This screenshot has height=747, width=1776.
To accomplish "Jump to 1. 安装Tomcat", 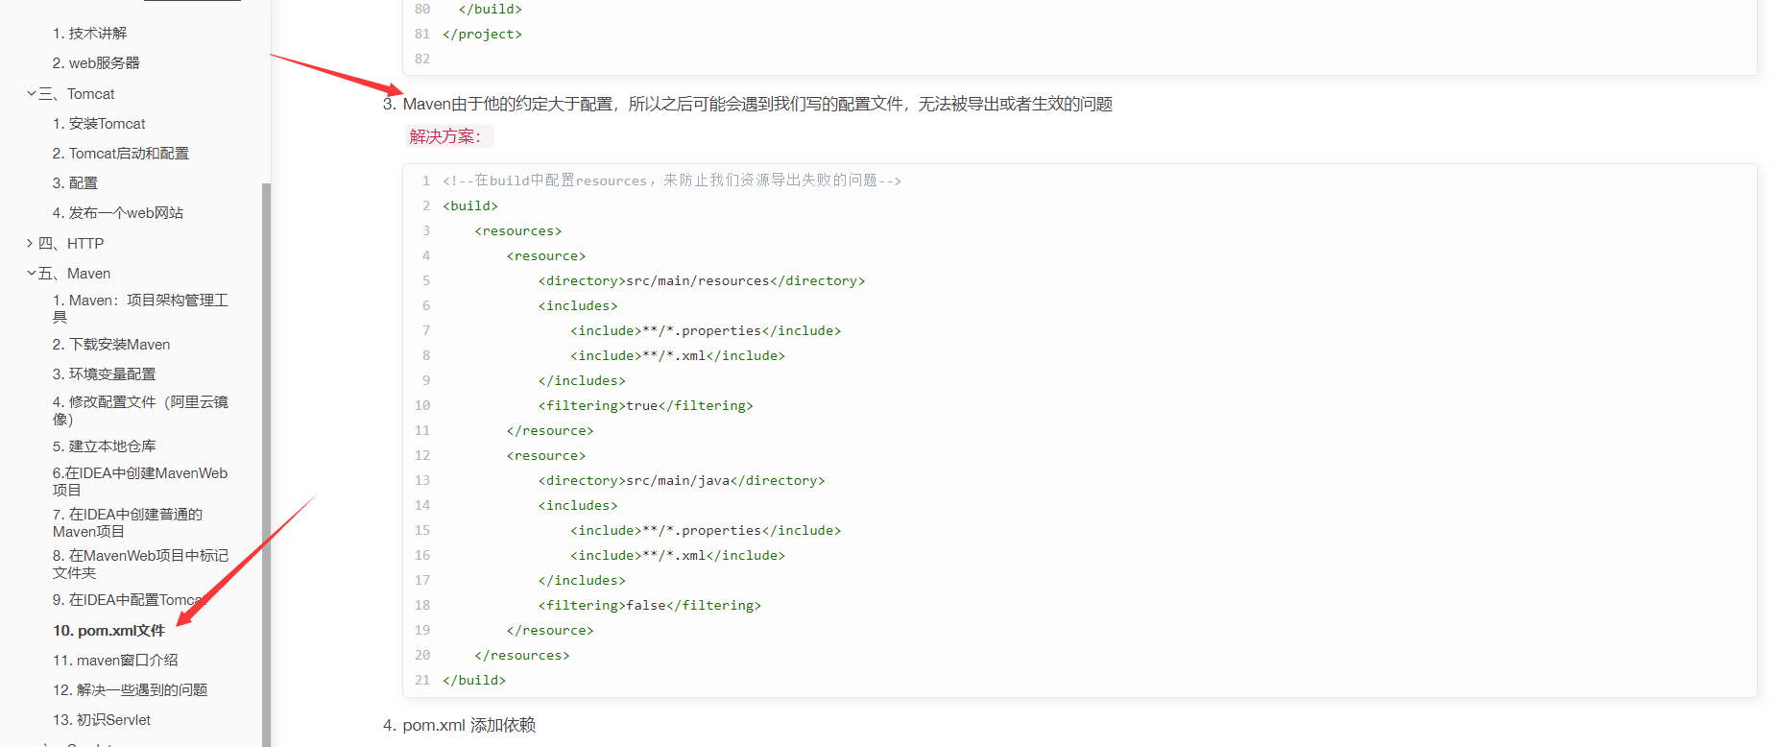I will pos(99,123).
